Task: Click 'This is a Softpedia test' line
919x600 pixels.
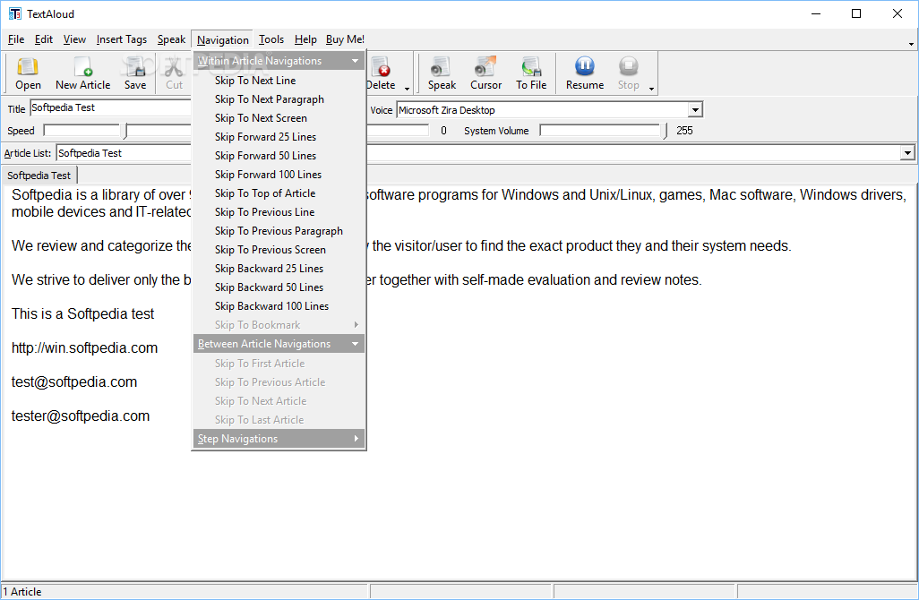Action: [82, 314]
